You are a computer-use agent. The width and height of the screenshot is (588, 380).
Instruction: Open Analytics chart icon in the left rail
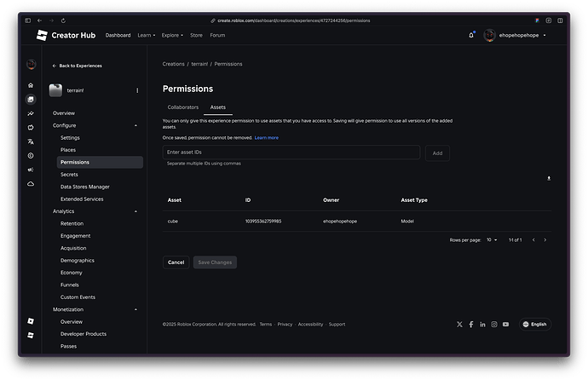click(31, 113)
